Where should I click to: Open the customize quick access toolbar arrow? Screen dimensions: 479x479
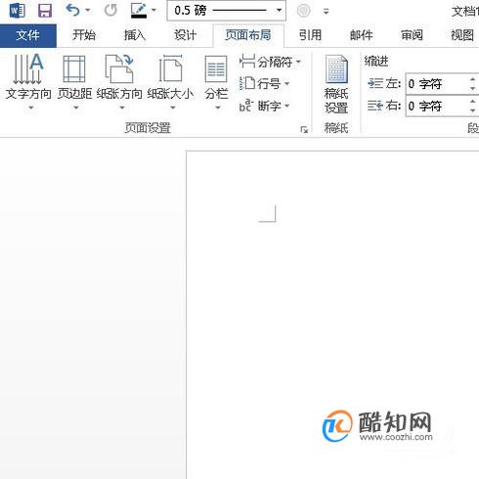tap(326, 12)
